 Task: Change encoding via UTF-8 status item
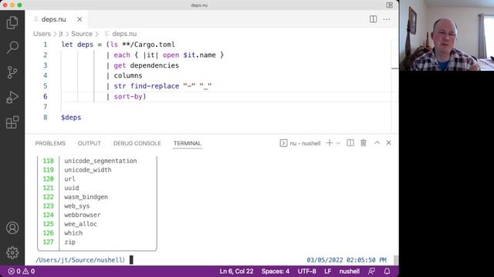coord(307,271)
